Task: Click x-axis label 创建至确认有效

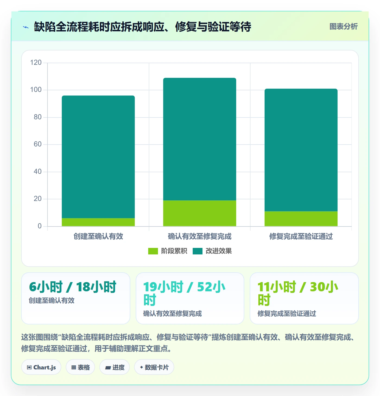Action: [98, 237]
